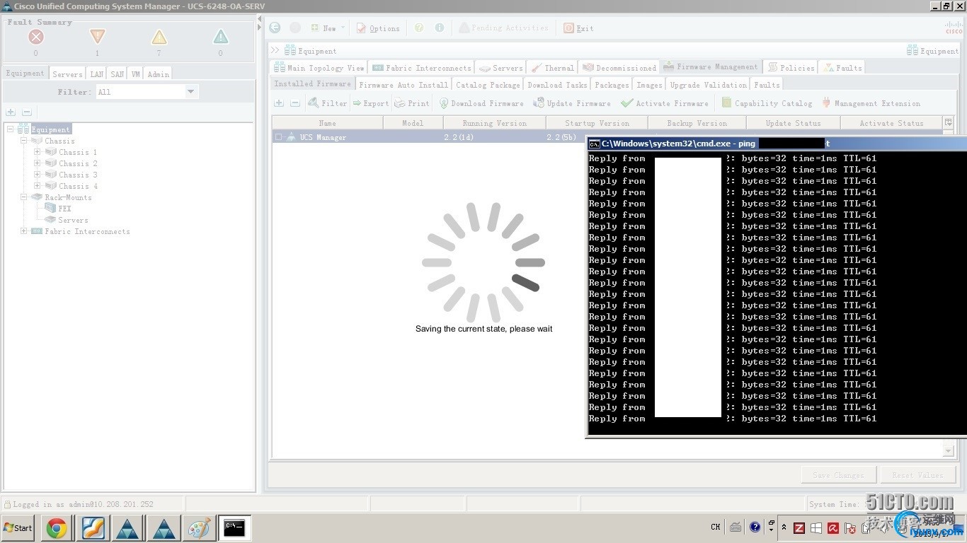Screen dimensions: 967x543
Task: Open the help question mark icon
Action: point(419,28)
